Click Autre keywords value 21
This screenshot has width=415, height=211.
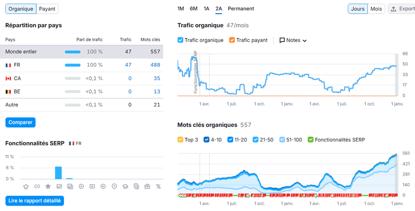click(157, 105)
